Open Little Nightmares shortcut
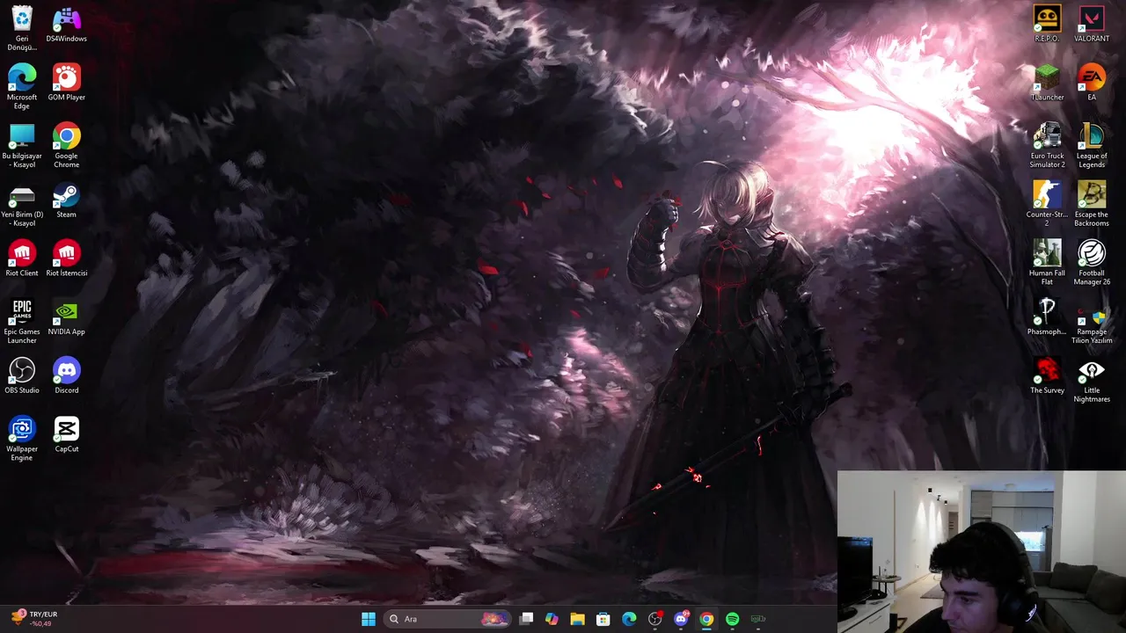Image resolution: width=1126 pixels, height=633 pixels. coord(1092,380)
